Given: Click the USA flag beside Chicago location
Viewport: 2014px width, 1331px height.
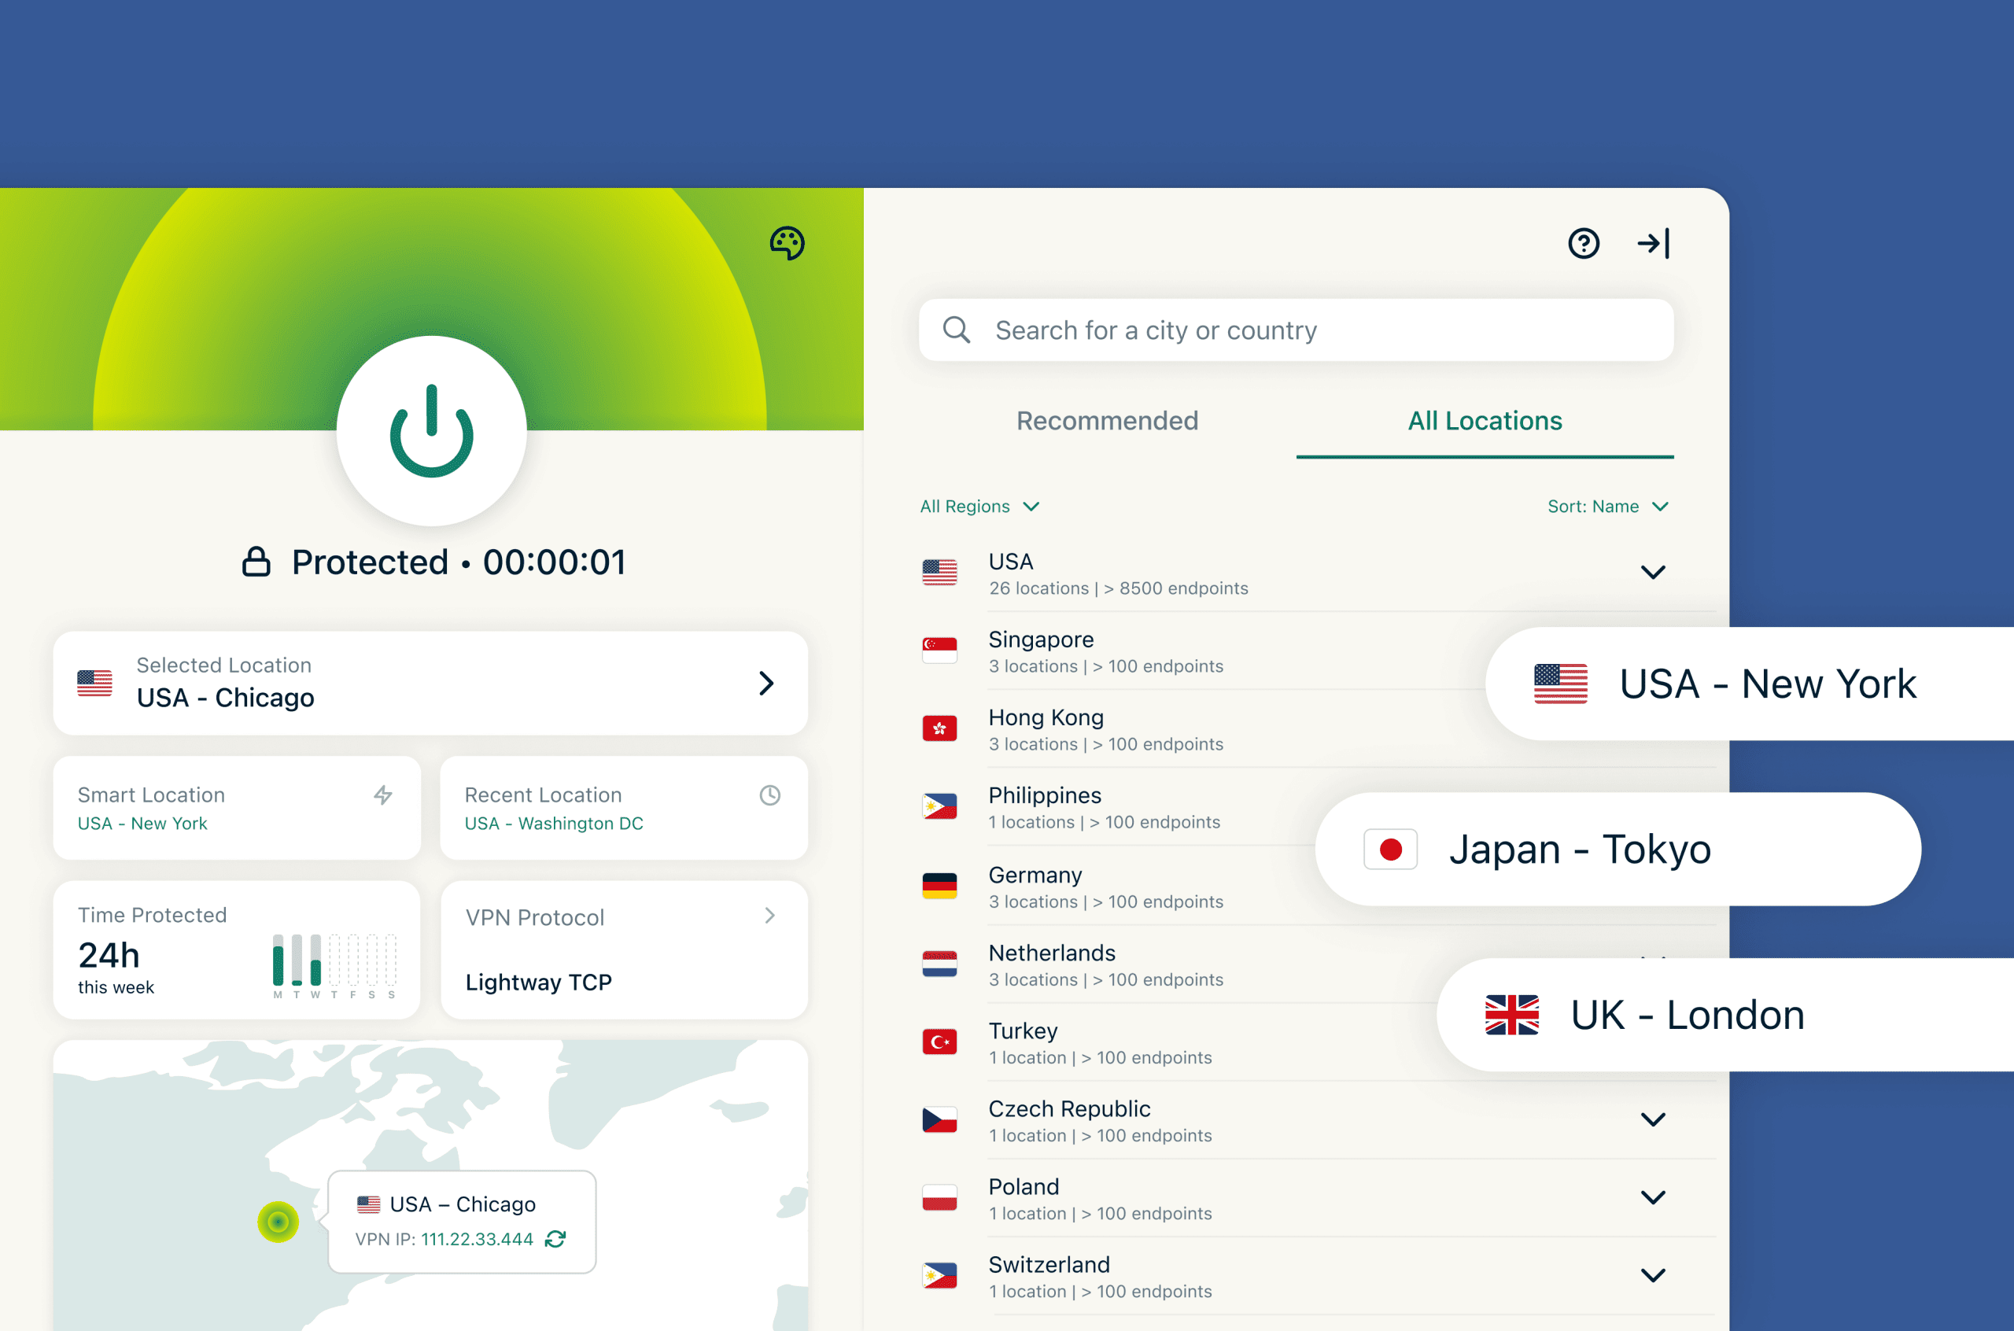Looking at the screenshot, I should (x=94, y=683).
